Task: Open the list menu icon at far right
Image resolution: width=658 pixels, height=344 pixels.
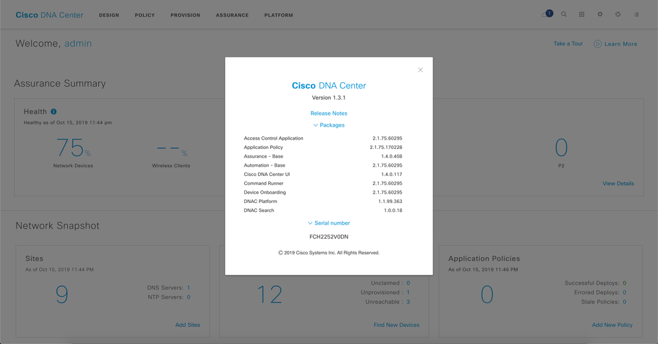Action: click(x=636, y=14)
